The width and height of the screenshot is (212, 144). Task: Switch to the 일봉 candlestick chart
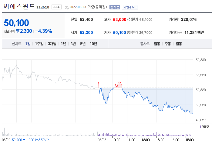coord(157,44)
